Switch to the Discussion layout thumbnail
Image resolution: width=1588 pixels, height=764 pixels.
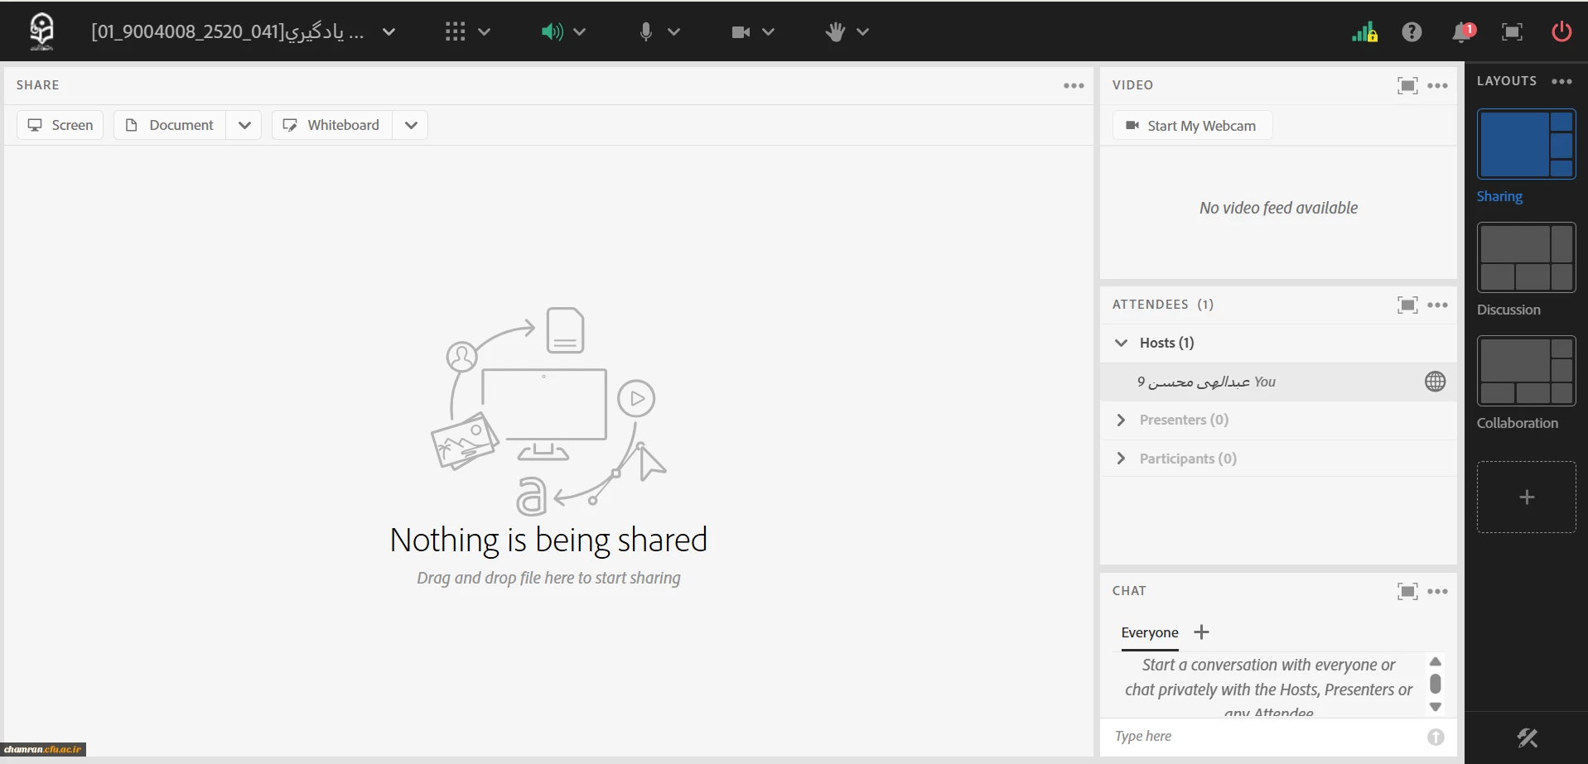(x=1526, y=257)
